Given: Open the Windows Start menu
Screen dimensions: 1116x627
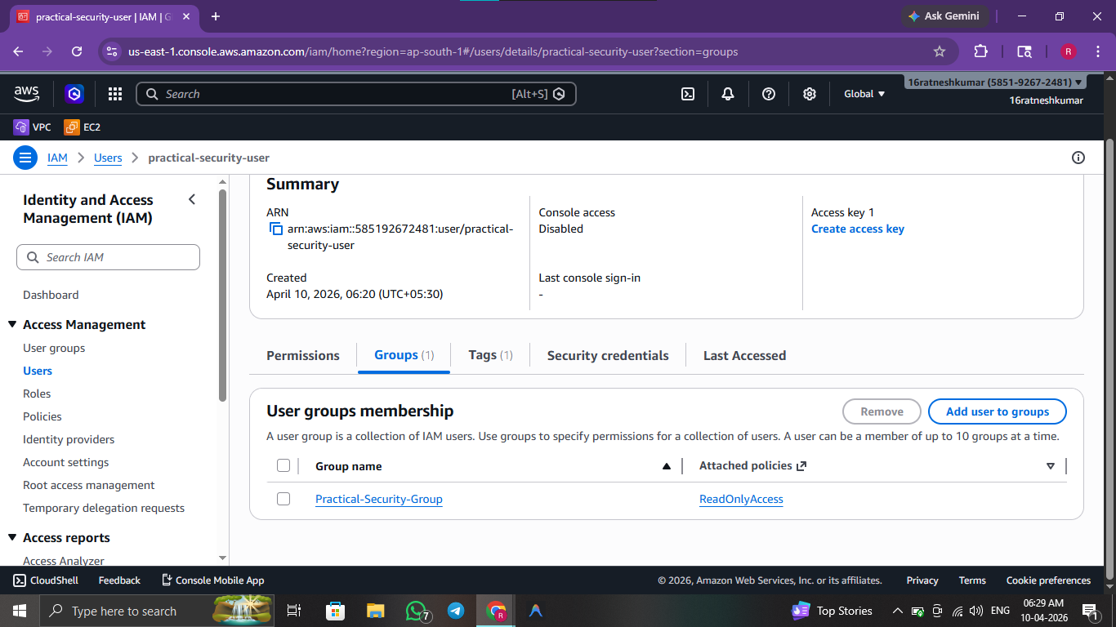Looking at the screenshot, I should [20, 611].
